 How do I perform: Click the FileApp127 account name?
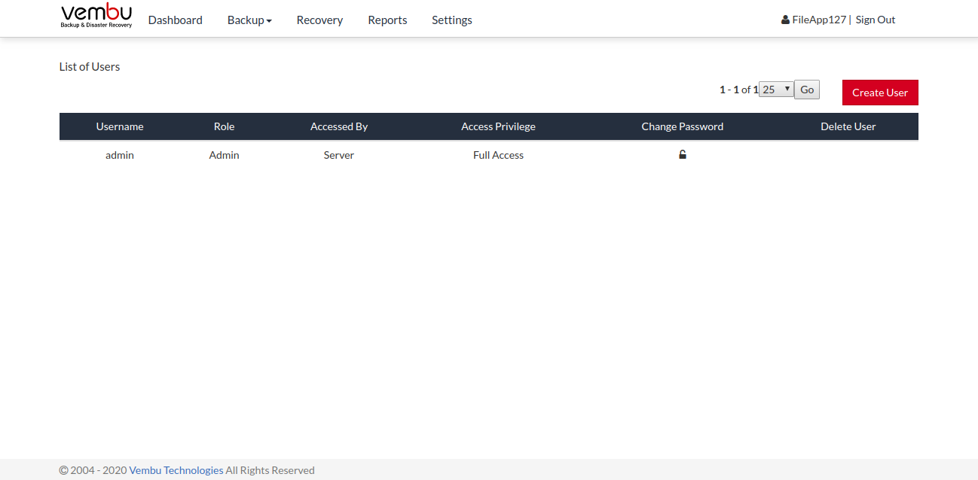pos(819,20)
